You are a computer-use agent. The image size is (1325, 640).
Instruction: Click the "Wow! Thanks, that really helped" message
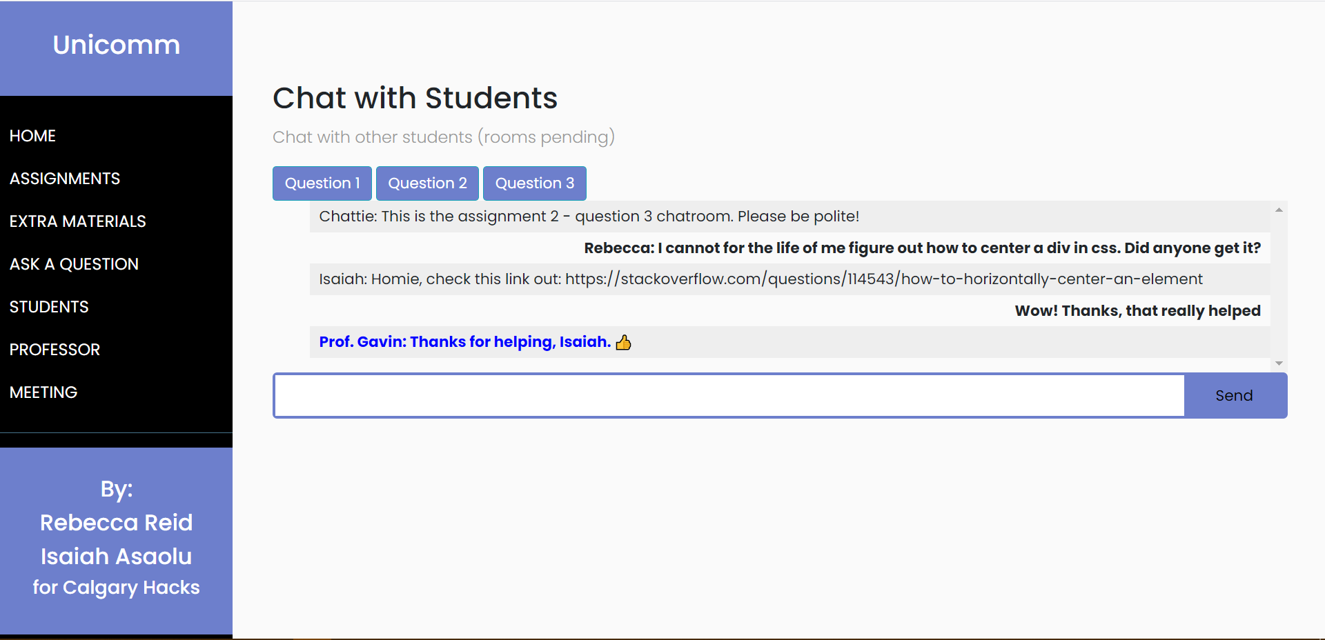pos(1137,311)
